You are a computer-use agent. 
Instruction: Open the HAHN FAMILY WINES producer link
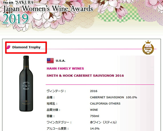(65, 68)
